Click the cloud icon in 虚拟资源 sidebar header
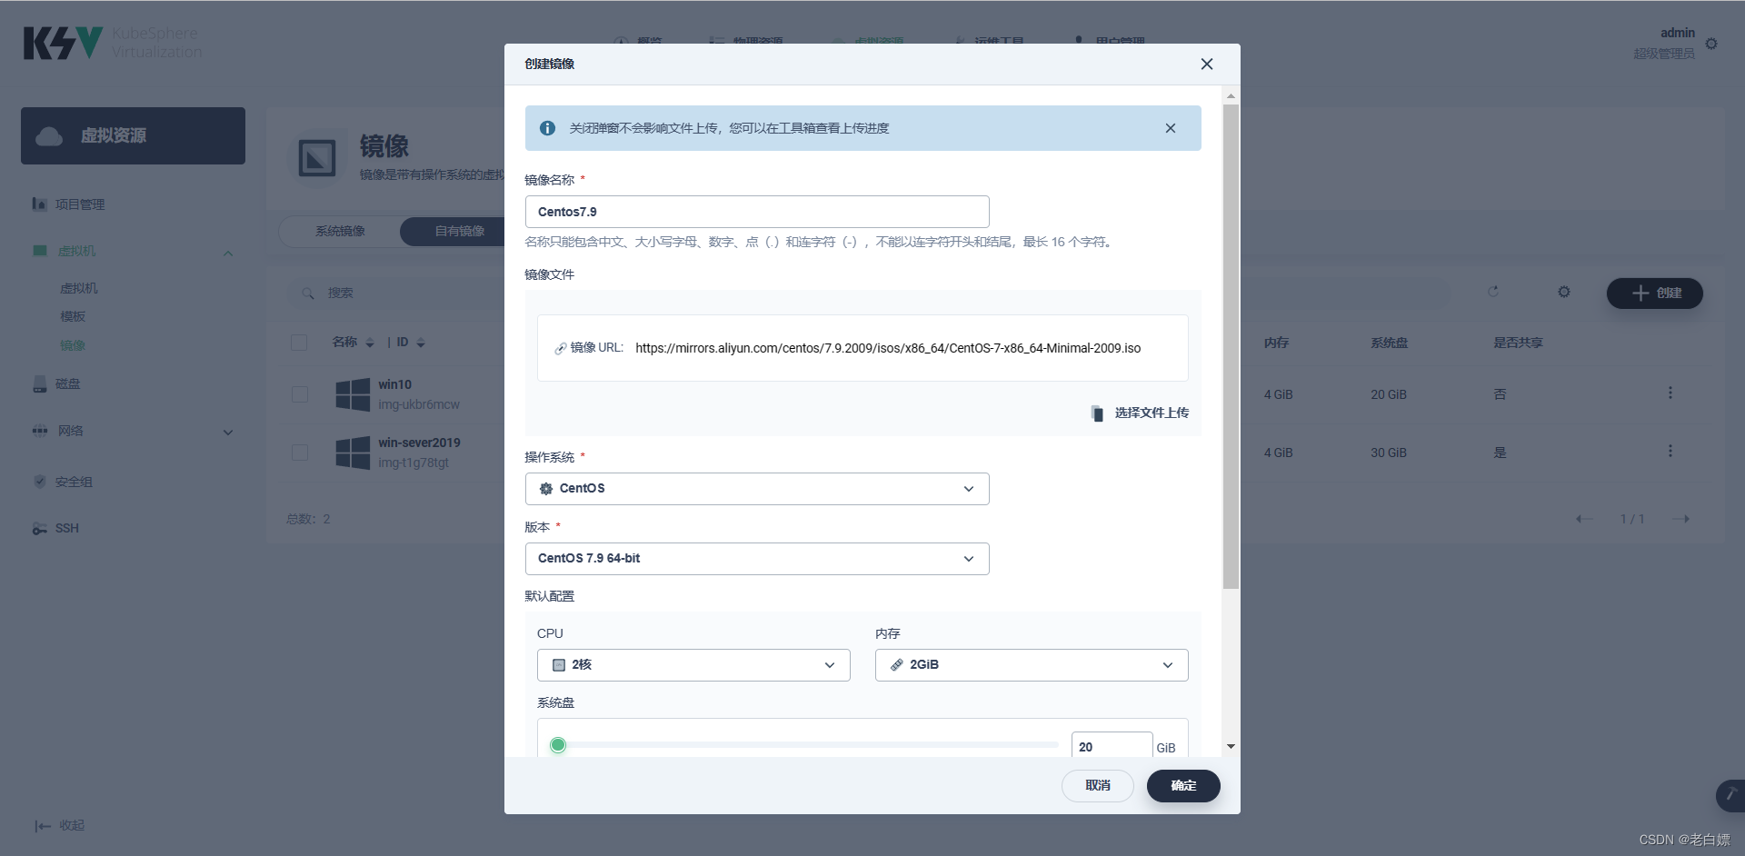The height and width of the screenshot is (856, 1745). 49,136
